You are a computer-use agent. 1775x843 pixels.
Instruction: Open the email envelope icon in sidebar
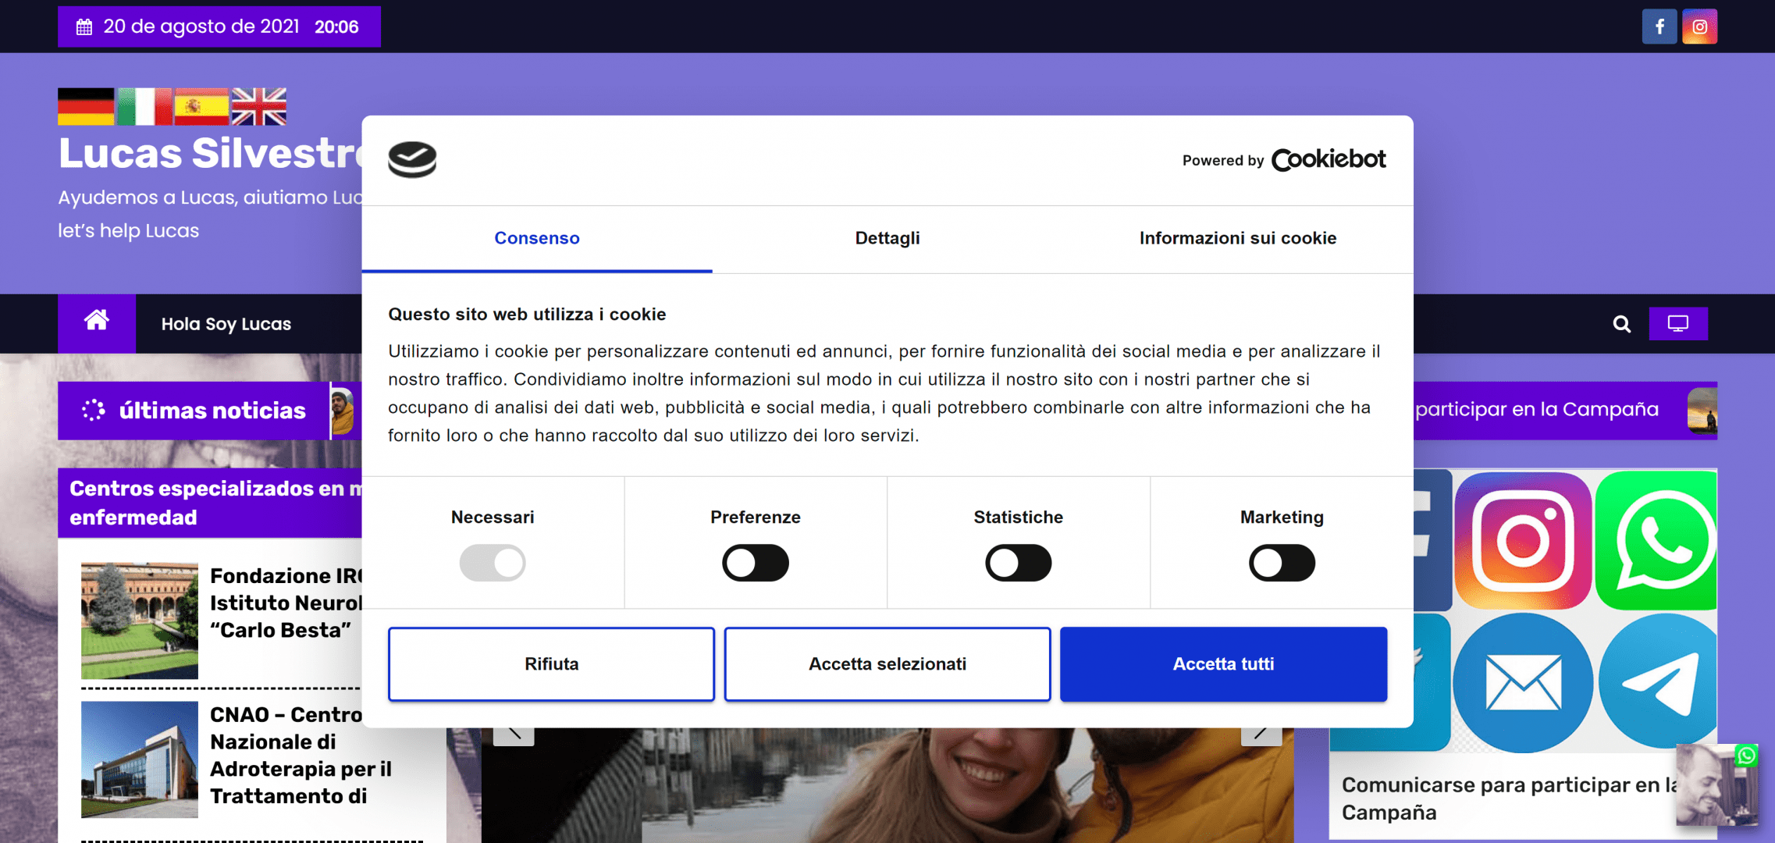tap(1523, 683)
